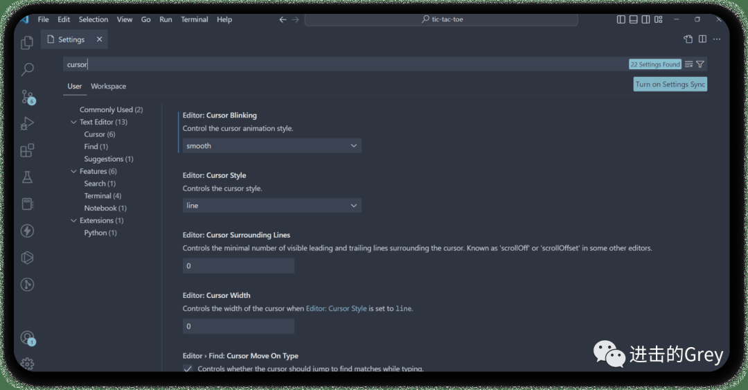Select Notebook (1) in settings tree
Viewport: 748px width, 390px height.
(x=105, y=208)
